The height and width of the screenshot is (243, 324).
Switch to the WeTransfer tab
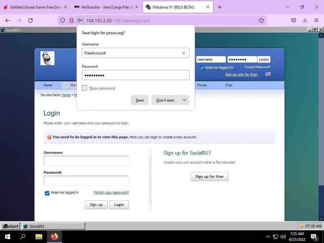106,7
